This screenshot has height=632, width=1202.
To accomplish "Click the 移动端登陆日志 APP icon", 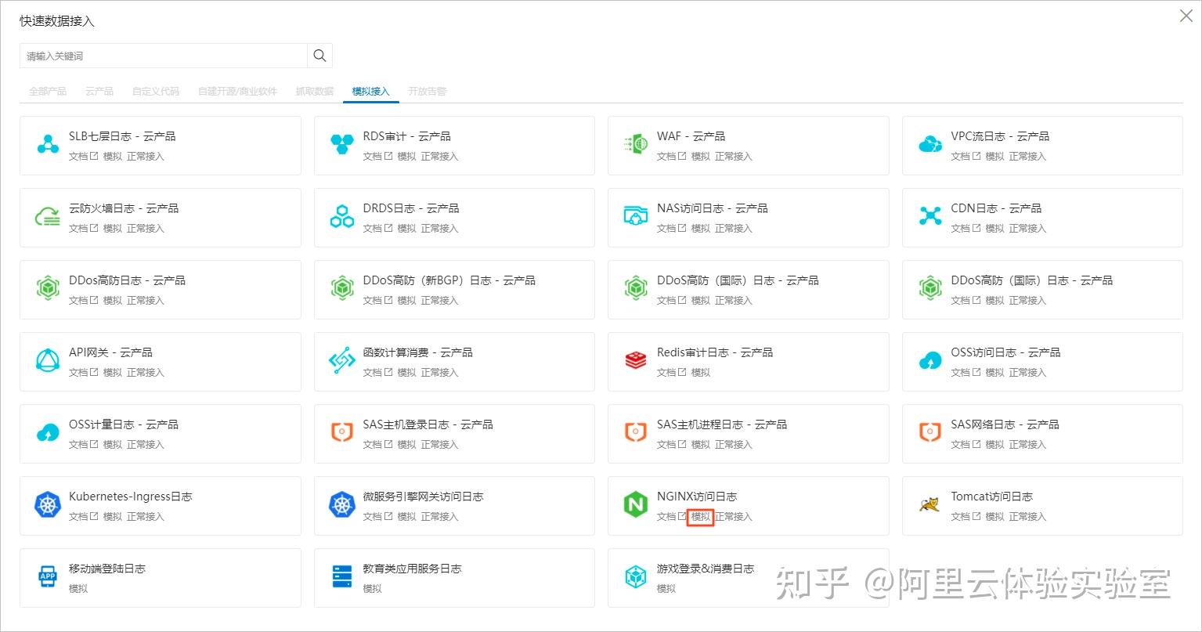I will 48,577.
